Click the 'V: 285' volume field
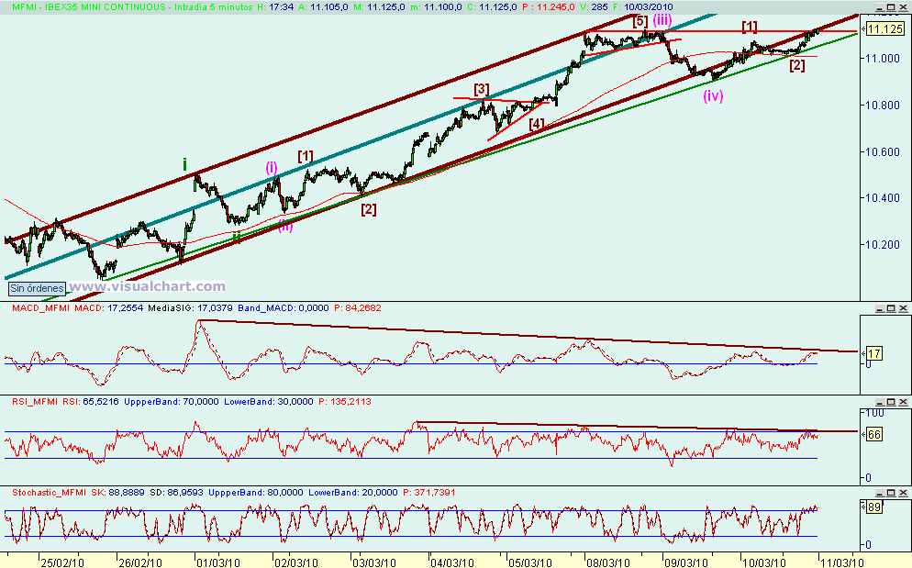This screenshot has height=568, width=912. 594,7
